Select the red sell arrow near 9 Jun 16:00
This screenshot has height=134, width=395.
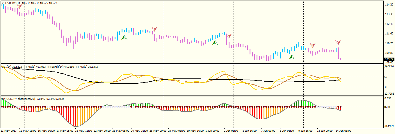(312, 45)
